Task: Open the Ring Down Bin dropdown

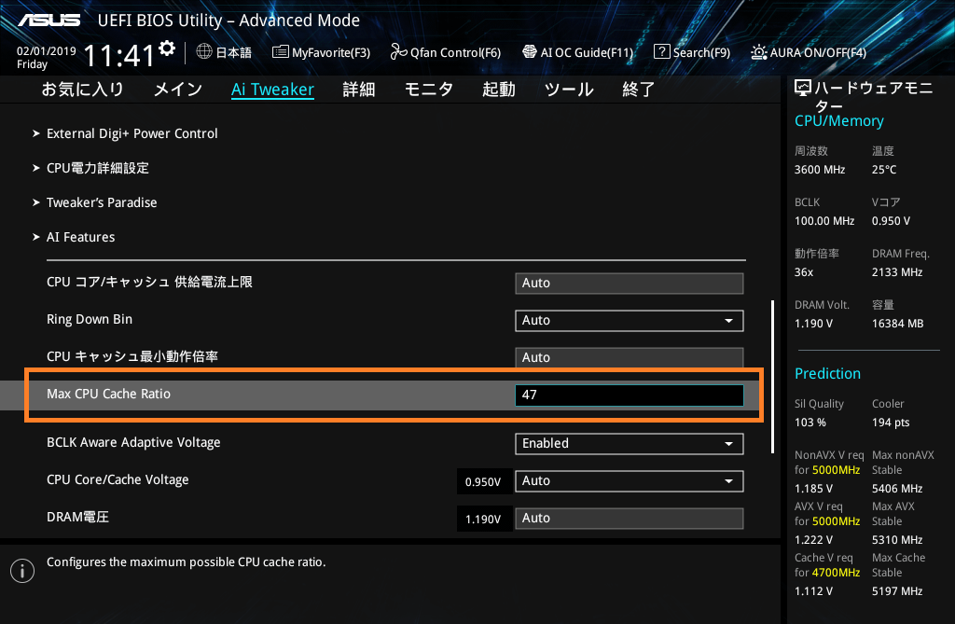Action: [630, 321]
